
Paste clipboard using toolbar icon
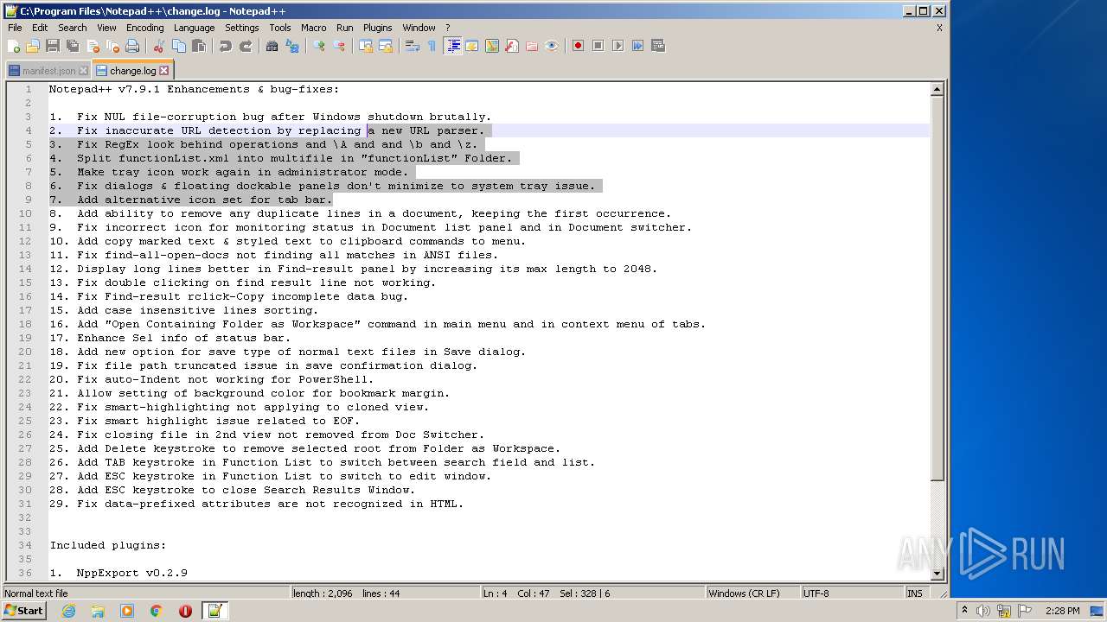[199, 46]
